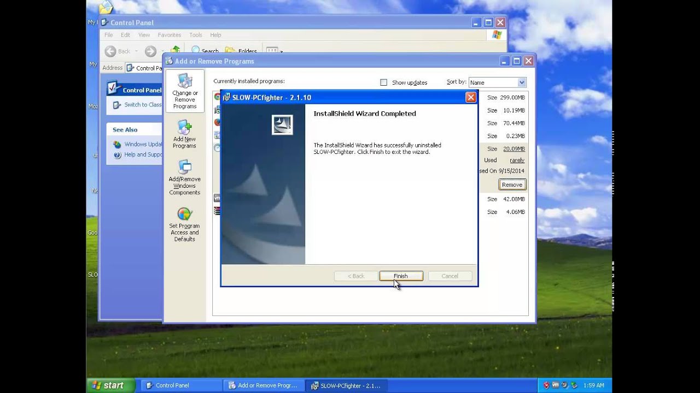Click the Control Panel address bar
This screenshot has width=700, height=393.
pos(144,68)
